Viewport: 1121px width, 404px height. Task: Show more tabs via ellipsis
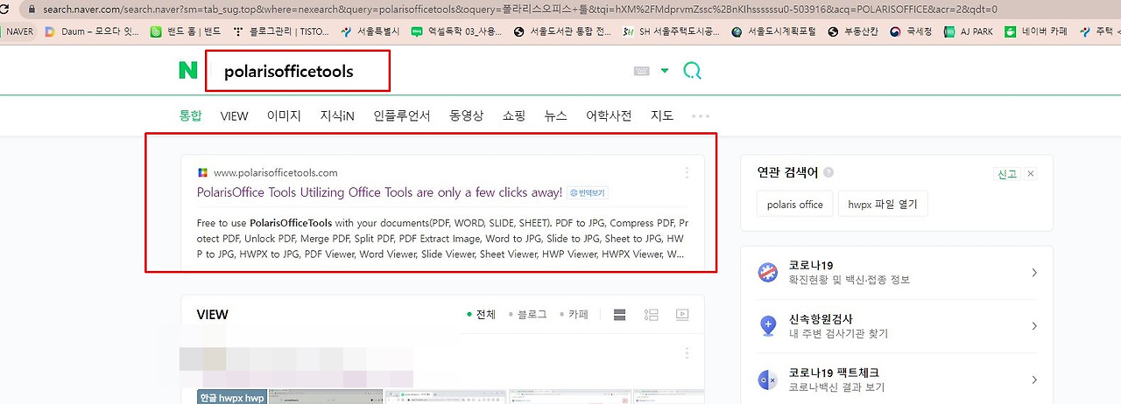(x=700, y=115)
